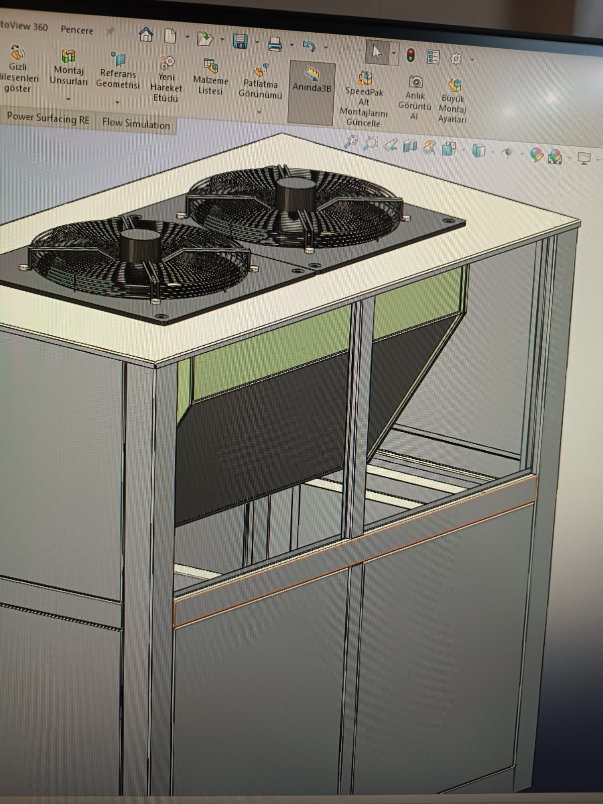This screenshot has width=603, height=804.
Task: Open the Pencere menu
Action: [77, 30]
